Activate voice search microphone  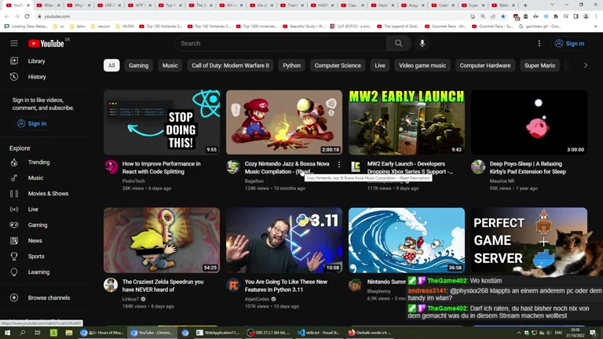(422, 43)
